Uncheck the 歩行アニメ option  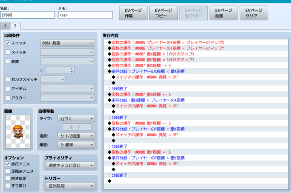pyautogui.click(x=8, y=164)
